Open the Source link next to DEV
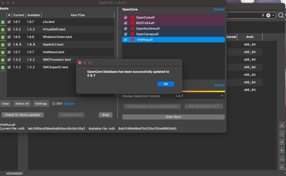Screen dimensions: 286x176 click(x=69, y=103)
